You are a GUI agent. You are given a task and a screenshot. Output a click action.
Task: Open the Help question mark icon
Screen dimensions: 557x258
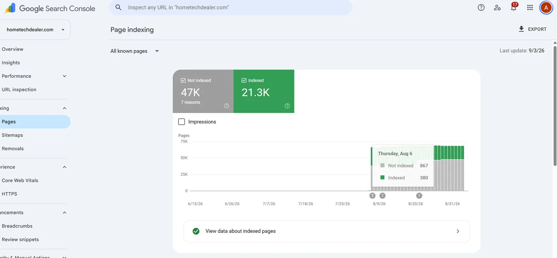coord(481,8)
